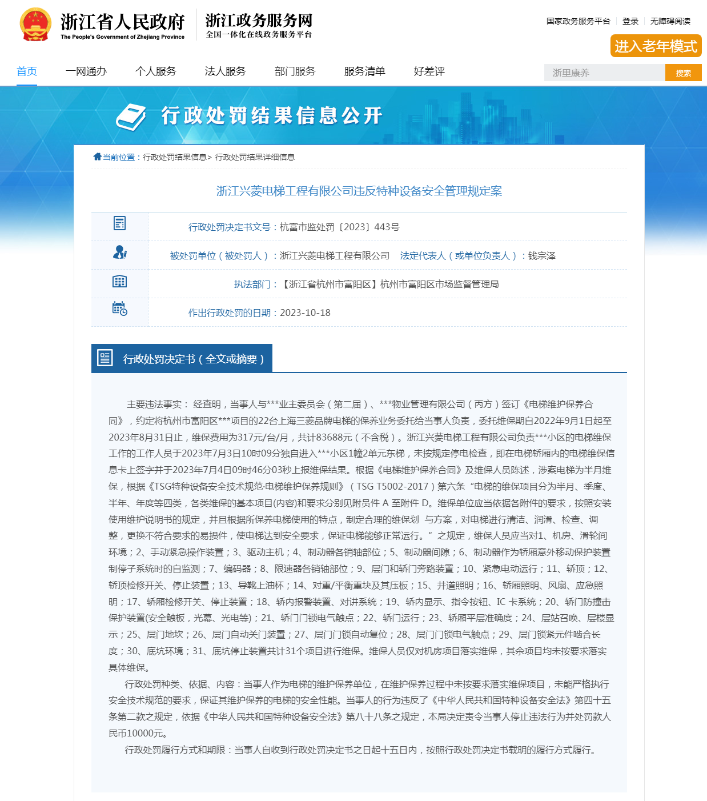Click the Zhejiang government national emblem logo

[x=35, y=24]
